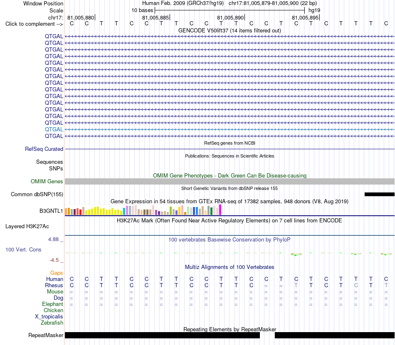Click the 'hg19' label beside the scale bar

pyautogui.click(x=314, y=10)
